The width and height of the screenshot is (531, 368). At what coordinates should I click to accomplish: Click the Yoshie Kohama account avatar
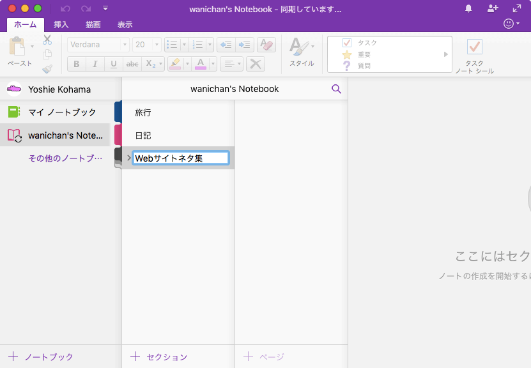click(x=14, y=89)
